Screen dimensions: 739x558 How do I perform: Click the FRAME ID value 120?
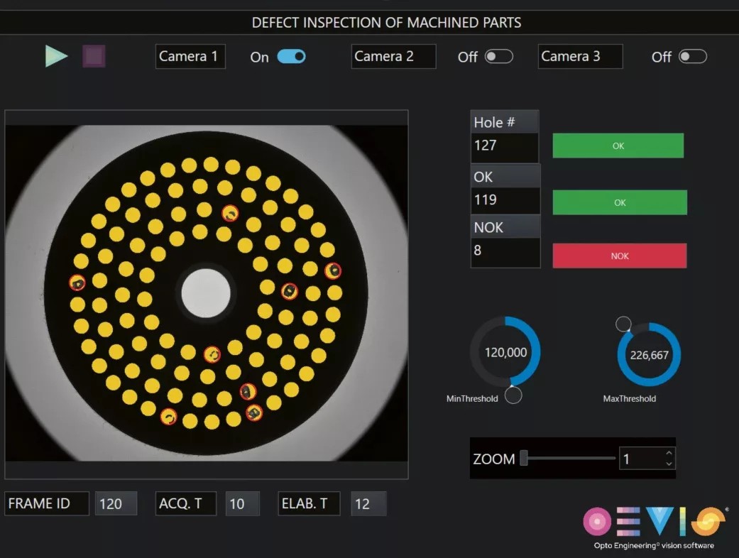click(116, 504)
